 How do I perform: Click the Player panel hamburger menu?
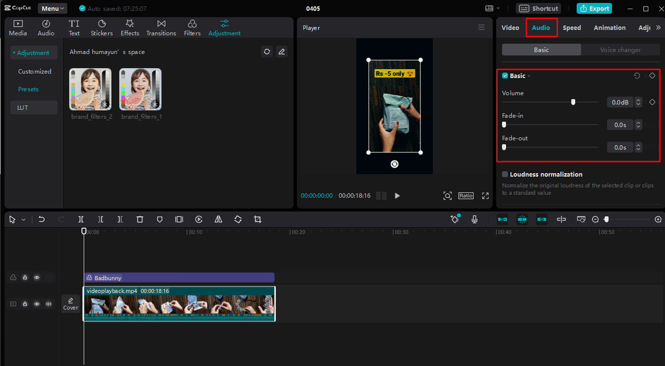(x=482, y=28)
